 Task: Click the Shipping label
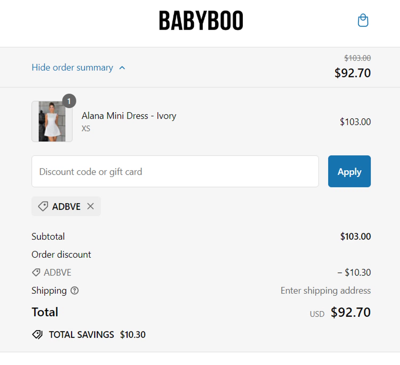(x=49, y=290)
